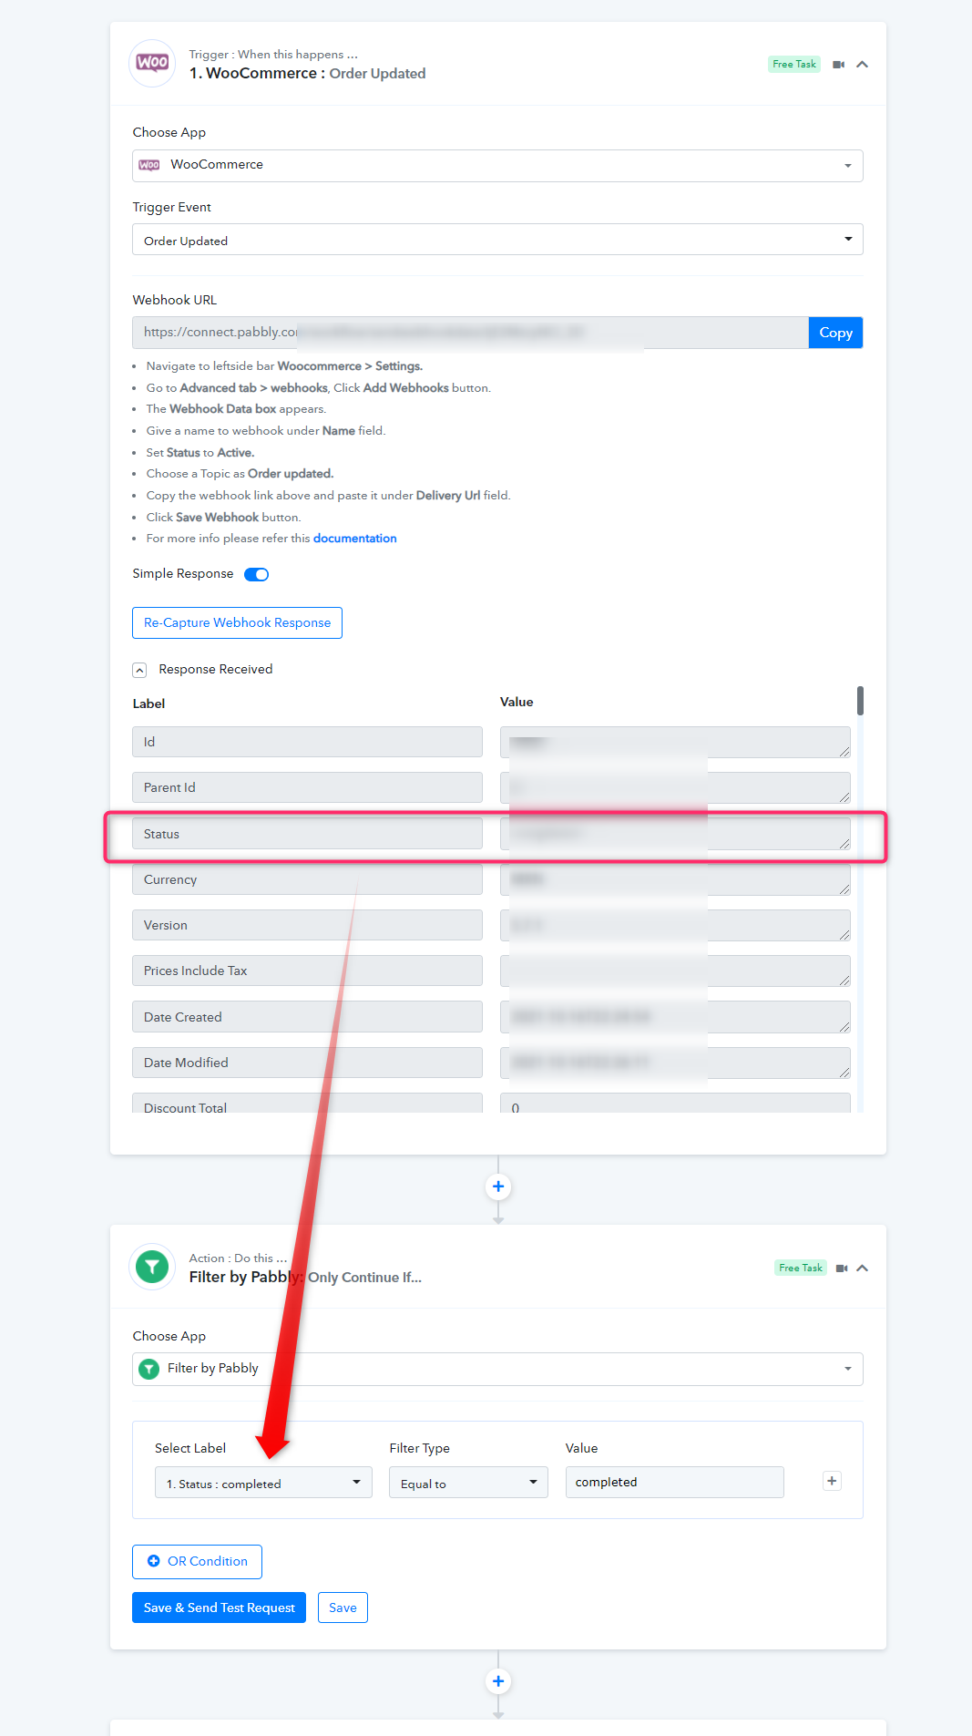
Task: Open the Filter Type Equal to dropdown
Action: click(468, 1483)
